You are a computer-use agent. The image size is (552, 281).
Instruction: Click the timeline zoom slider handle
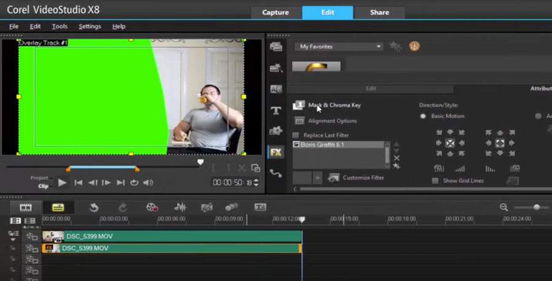(536, 207)
